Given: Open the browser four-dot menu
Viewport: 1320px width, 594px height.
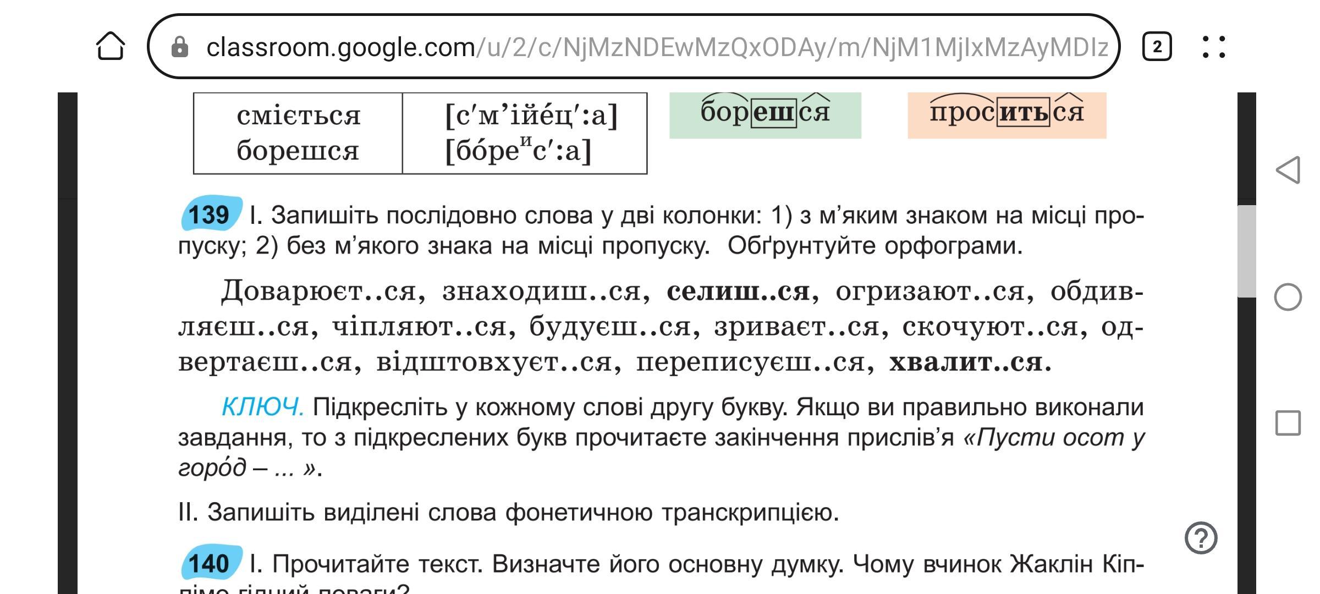Looking at the screenshot, I should pyautogui.click(x=1214, y=47).
